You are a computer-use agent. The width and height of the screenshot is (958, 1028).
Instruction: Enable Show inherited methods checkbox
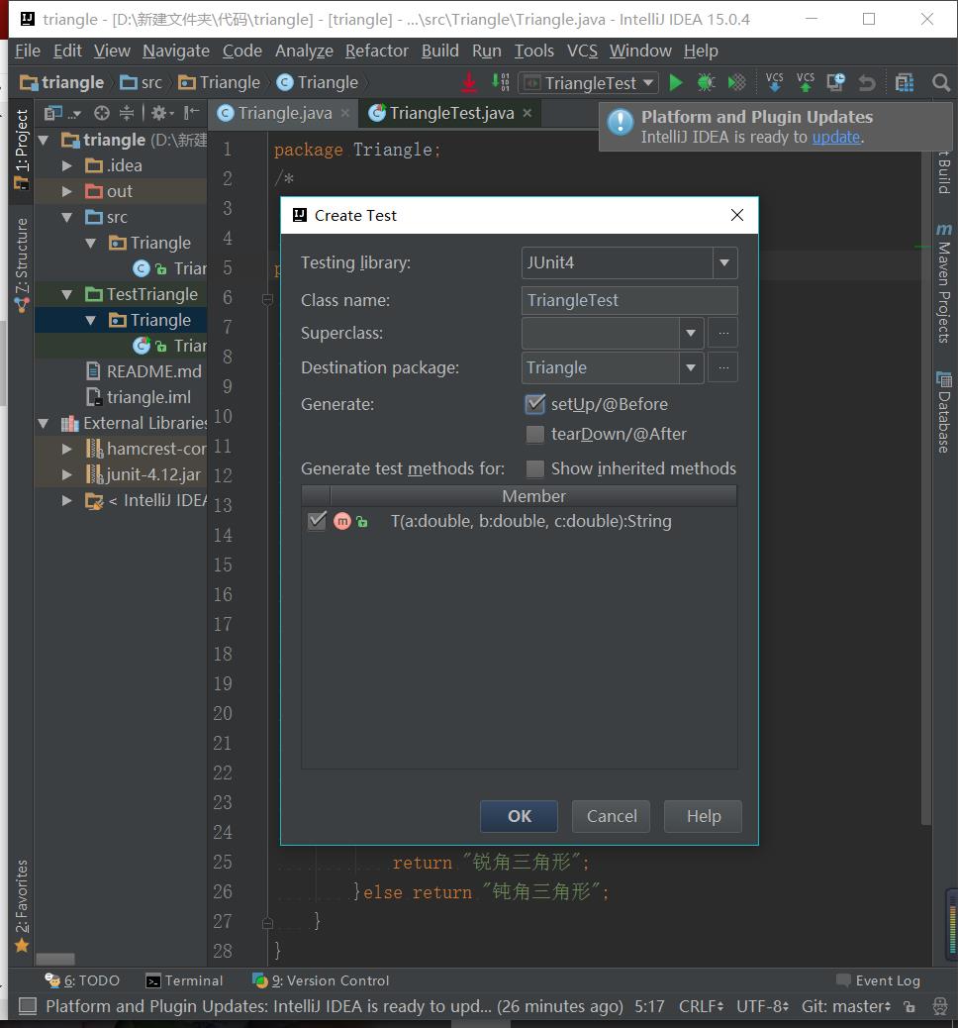tap(535, 468)
